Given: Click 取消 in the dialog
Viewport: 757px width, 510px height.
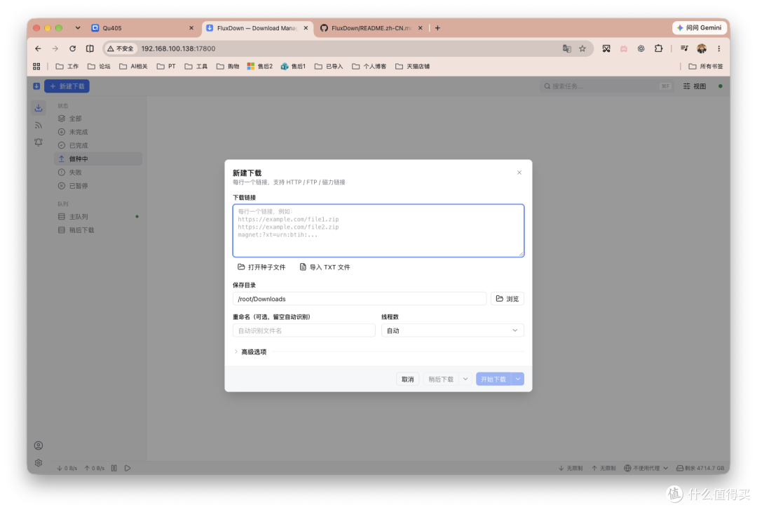Looking at the screenshot, I should 407,379.
